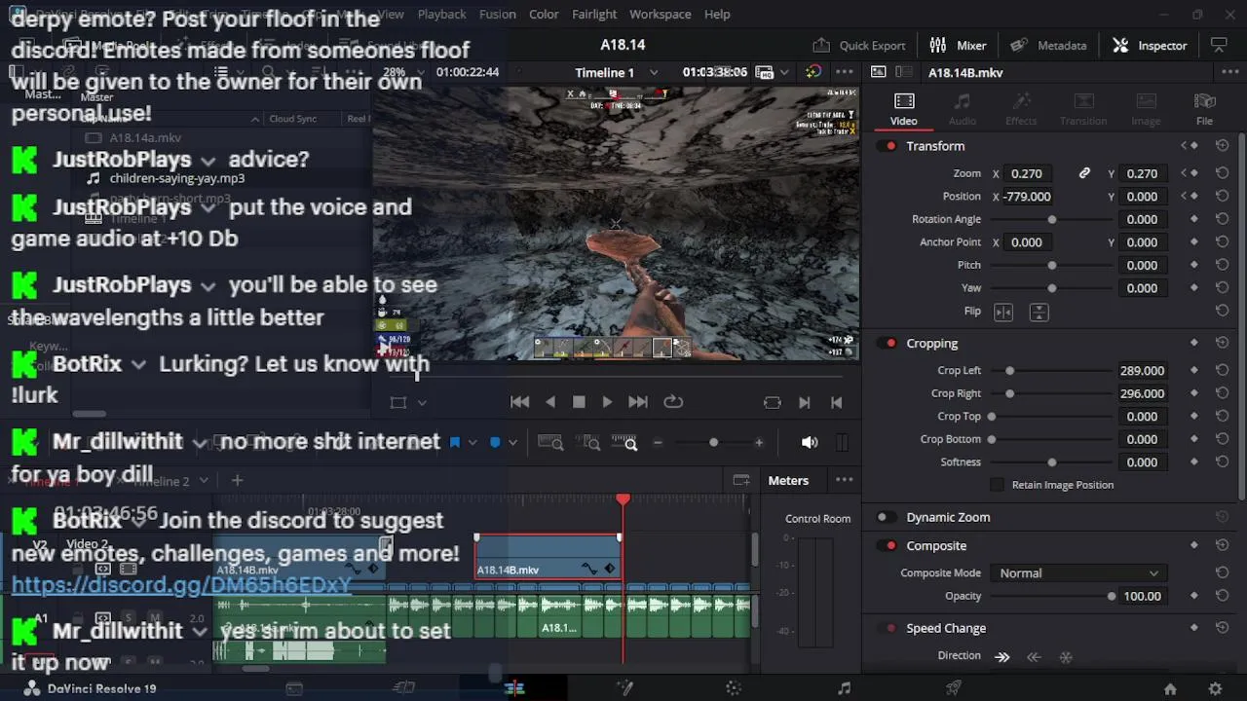Set speed direction to freeze frame
1247x701 pixels.
tap(1066, 657)
